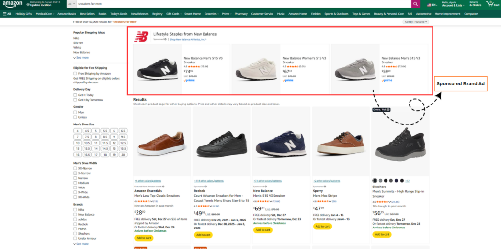Open the Court Advance Sneakers for Men title
Image resolution: width=501 pixels, height=249 pixels.
tap(222, 198)
